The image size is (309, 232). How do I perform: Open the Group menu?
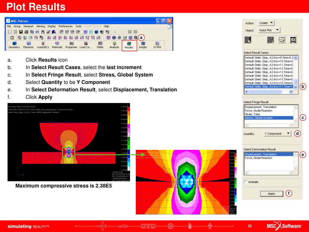click(x=17, y=26)
